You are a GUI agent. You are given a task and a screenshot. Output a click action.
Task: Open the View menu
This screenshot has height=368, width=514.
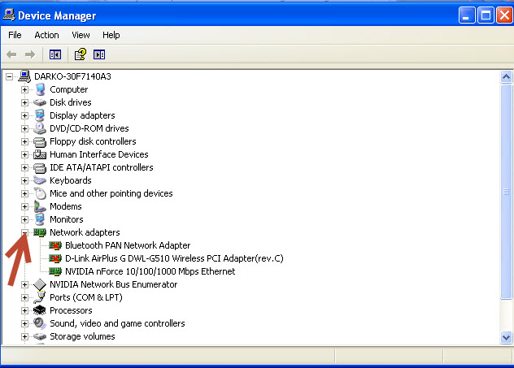pos(81,35)
